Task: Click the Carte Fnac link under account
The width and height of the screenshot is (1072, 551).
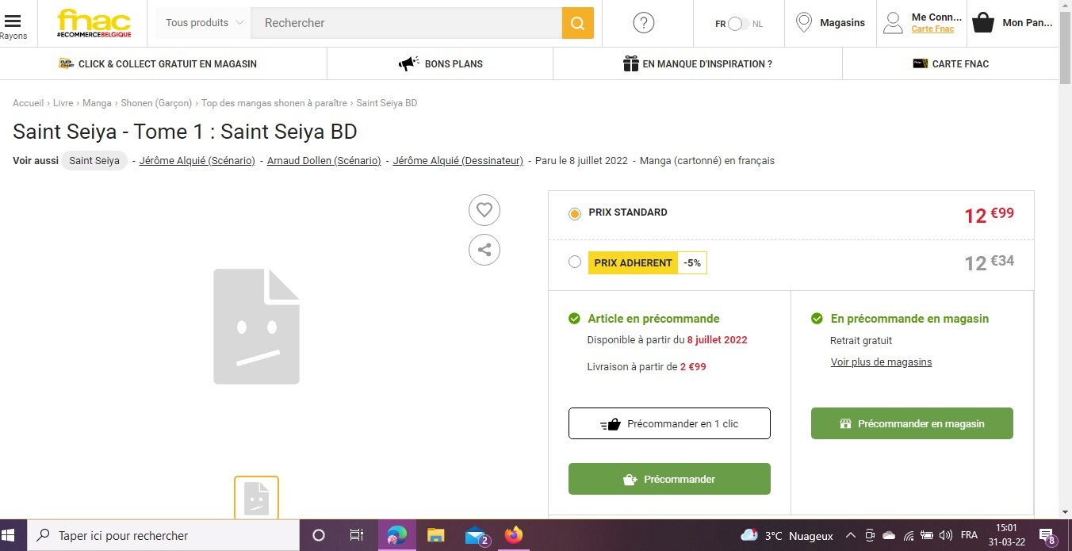Action: [x=932, y=29]
